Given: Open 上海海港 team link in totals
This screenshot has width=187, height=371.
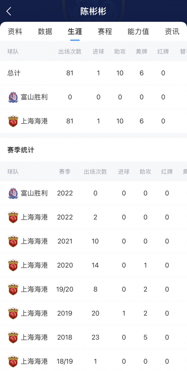Looking at the screenshot, I should 34,121.
